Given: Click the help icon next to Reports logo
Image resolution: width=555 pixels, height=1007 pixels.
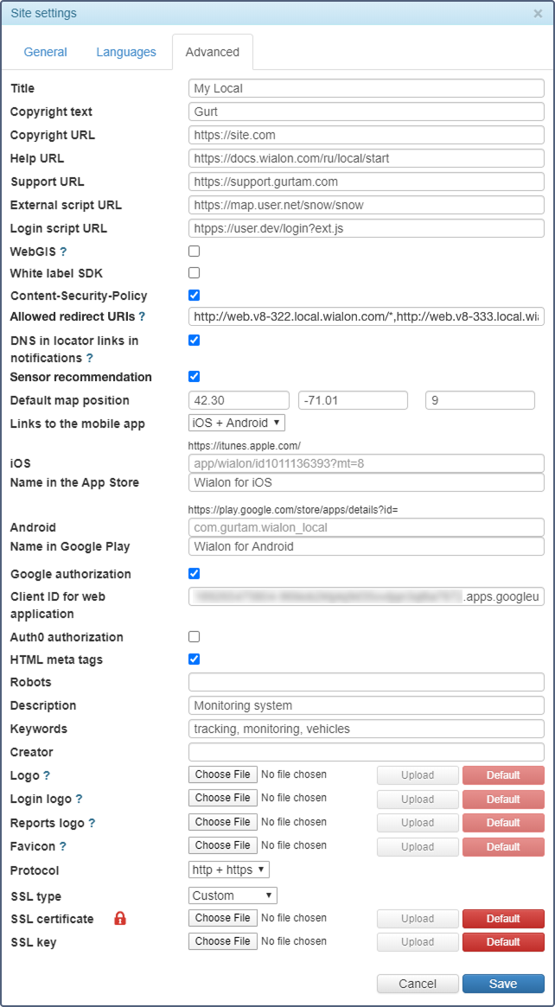Looking at the screenshot, I should click(x=92, y=823).
